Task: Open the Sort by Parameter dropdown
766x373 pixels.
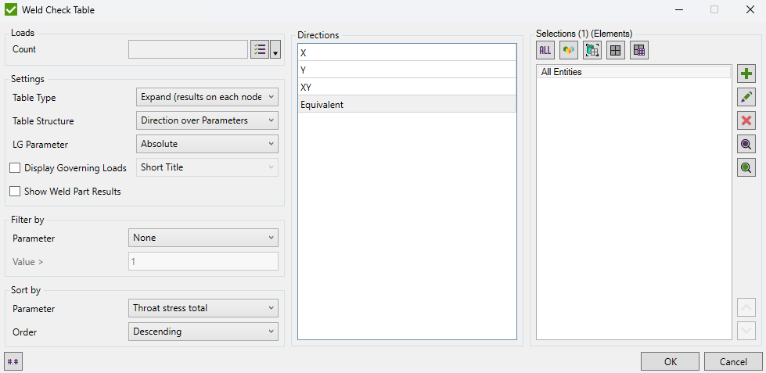Action: click(x=203, y=308)
